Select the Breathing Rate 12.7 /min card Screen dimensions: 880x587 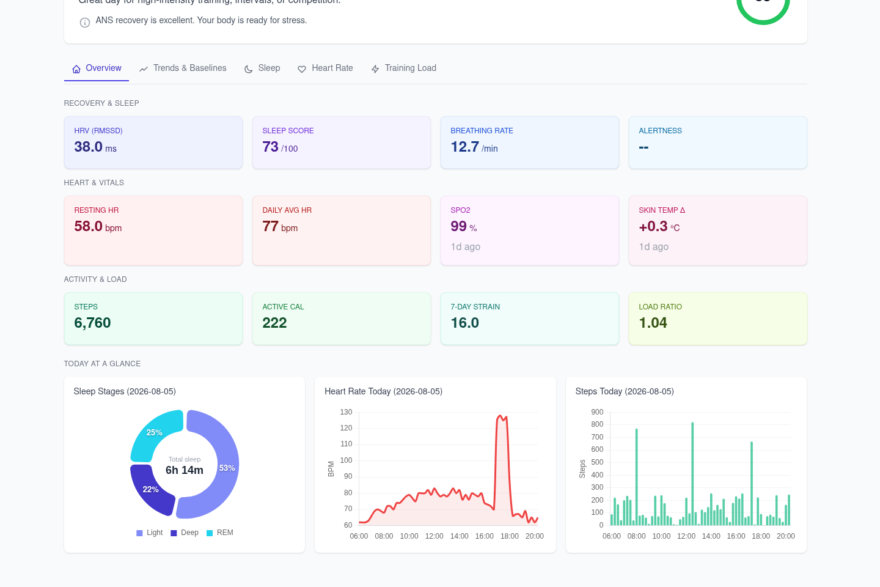pos(530,142)
